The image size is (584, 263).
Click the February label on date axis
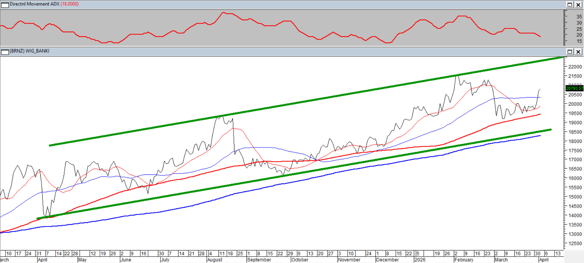(464, 260)
